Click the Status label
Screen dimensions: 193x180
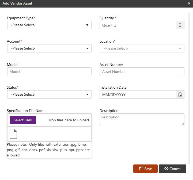pos(12,87)
